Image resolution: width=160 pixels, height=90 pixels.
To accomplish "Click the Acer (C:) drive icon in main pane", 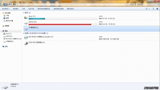I will point(26,17).
